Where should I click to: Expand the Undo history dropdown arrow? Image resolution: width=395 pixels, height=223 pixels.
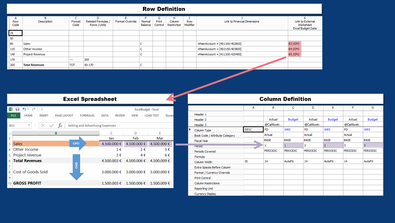[28, 109]
